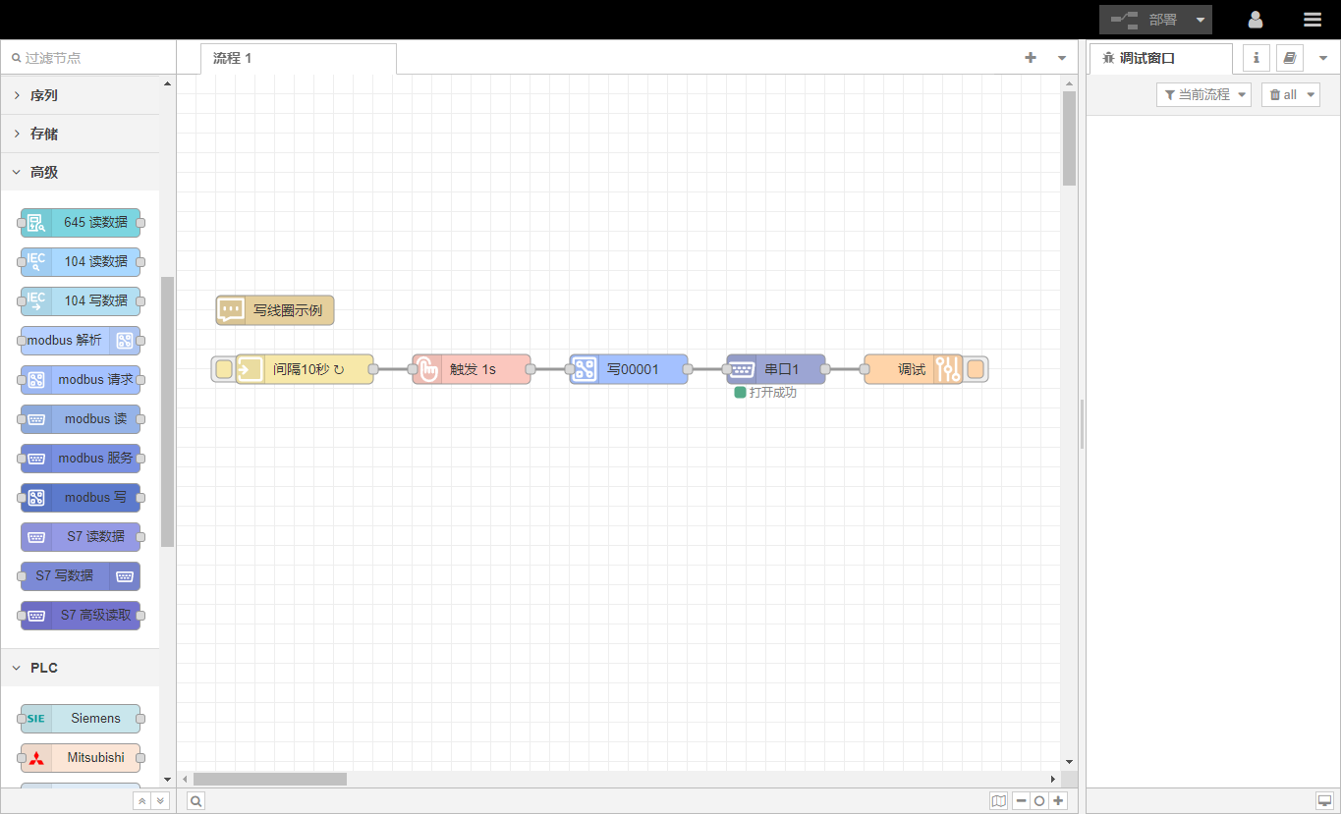Open the hamburger main menu
This screenshot has width=1341, height=814.
[x=1312, y=20]
